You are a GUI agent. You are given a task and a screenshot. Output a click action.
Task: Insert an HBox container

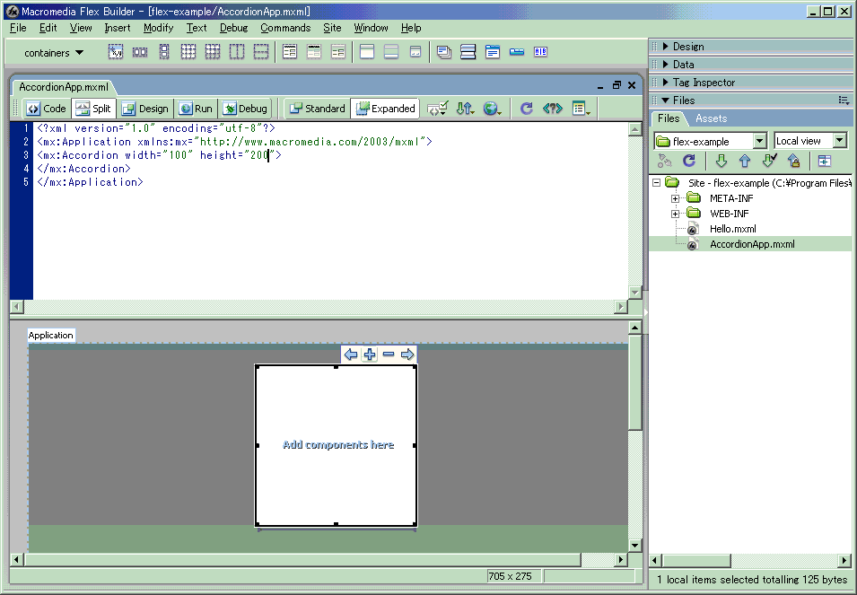coord(140,52)
